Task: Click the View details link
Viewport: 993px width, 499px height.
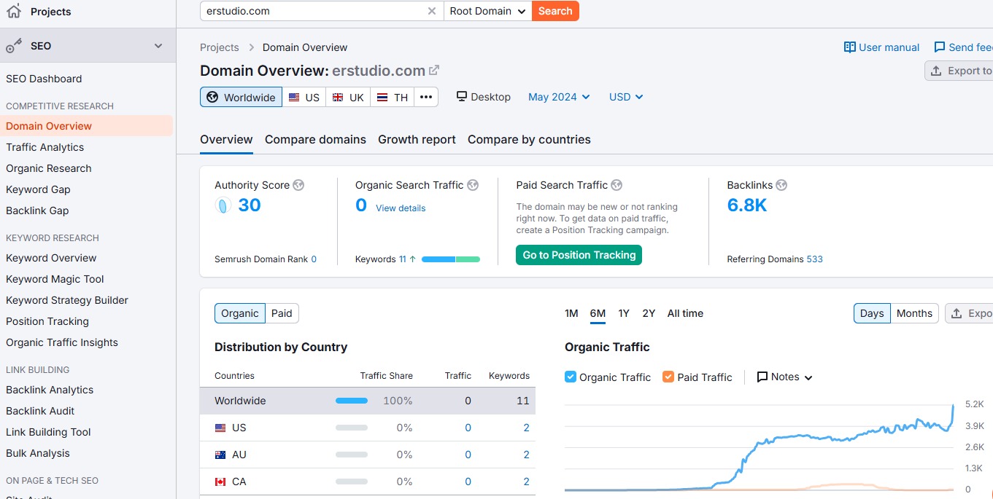Action: coord(401,208)
